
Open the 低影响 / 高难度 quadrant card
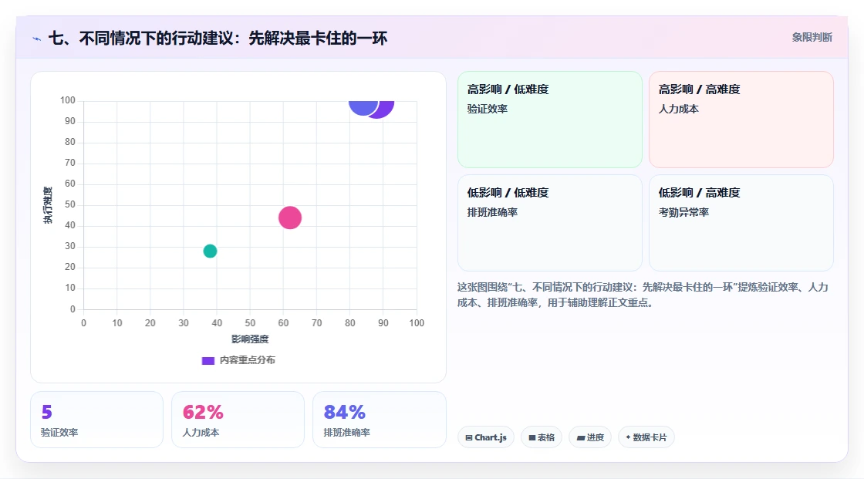[741, 223]
